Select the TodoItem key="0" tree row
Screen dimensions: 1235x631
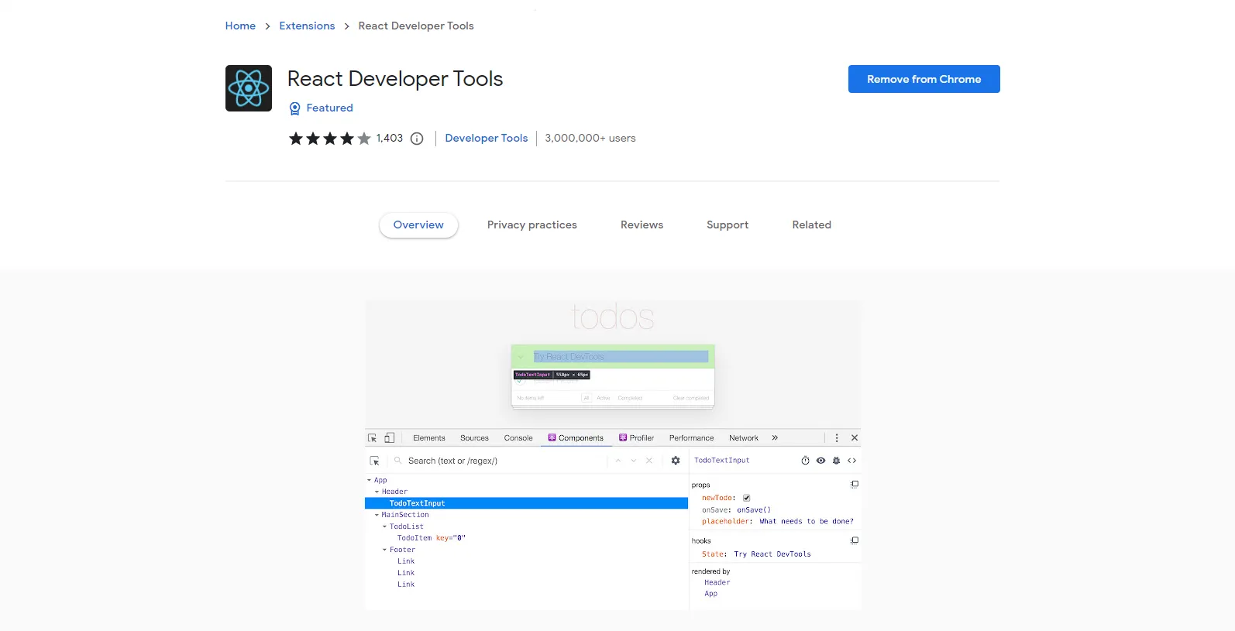coord(432,538)
